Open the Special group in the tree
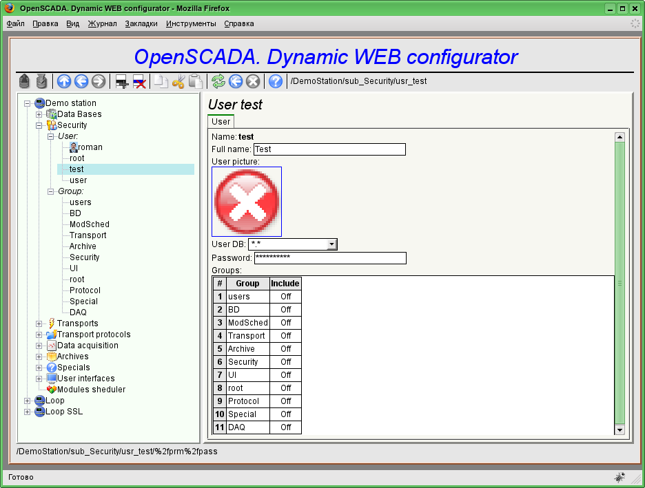Screen dimensions: 645x488 [83, 301]
